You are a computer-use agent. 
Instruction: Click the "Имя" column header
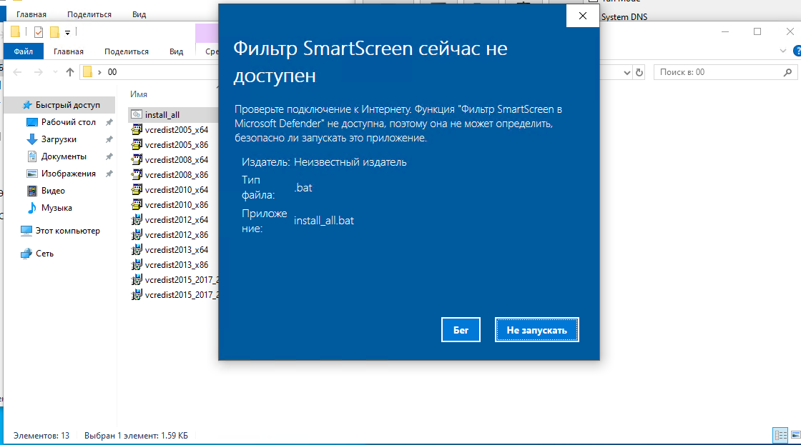139,94
